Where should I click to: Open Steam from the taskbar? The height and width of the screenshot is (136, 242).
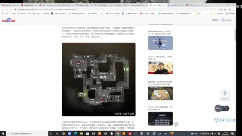pyautogui.click(x=160, y=134)
